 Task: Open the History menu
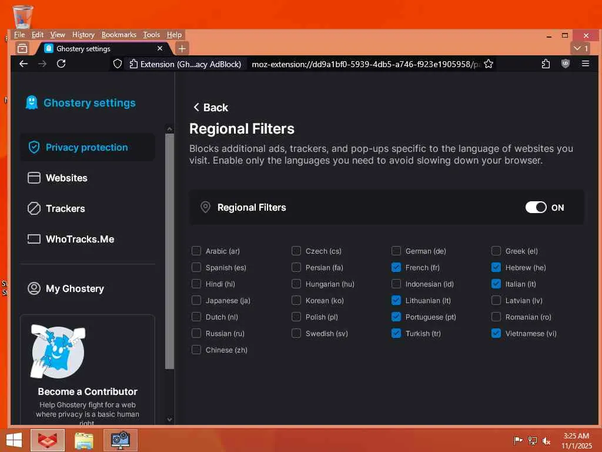click(x=83, y=35)
